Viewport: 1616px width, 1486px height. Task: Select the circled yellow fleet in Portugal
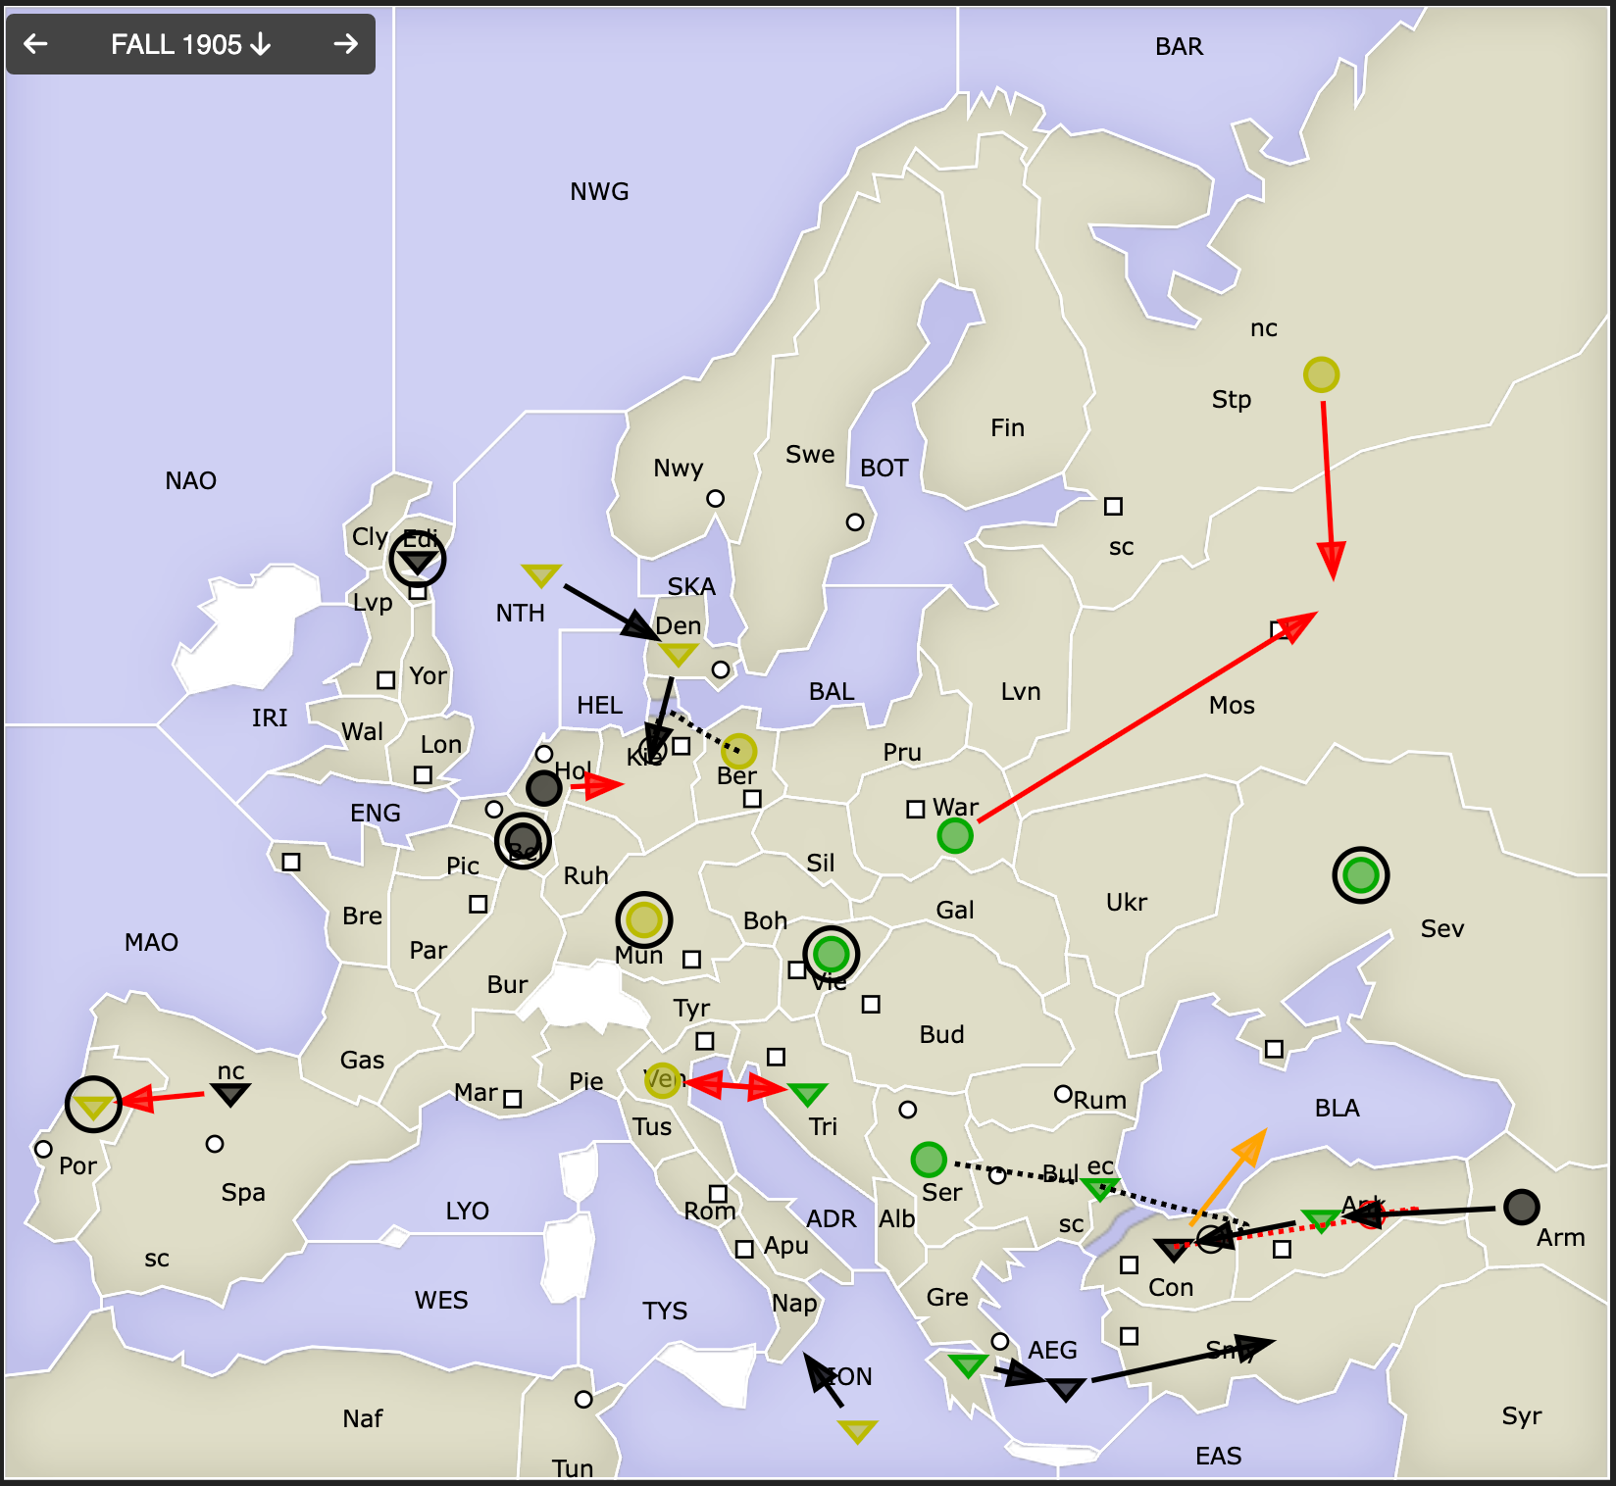(x=93, y=1105)
